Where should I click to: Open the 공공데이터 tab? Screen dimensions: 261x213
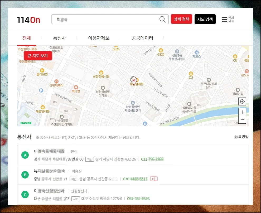pyautogui.click(x=142, y=38)
